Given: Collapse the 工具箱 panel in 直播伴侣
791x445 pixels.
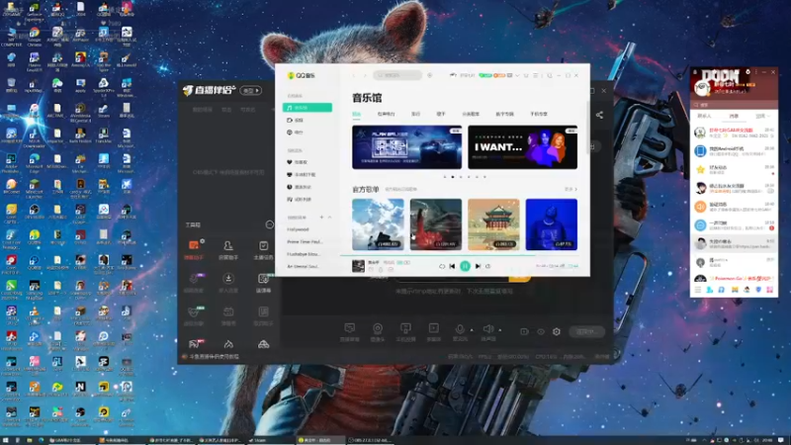Looking at the screenshot, I should [269, 224].
